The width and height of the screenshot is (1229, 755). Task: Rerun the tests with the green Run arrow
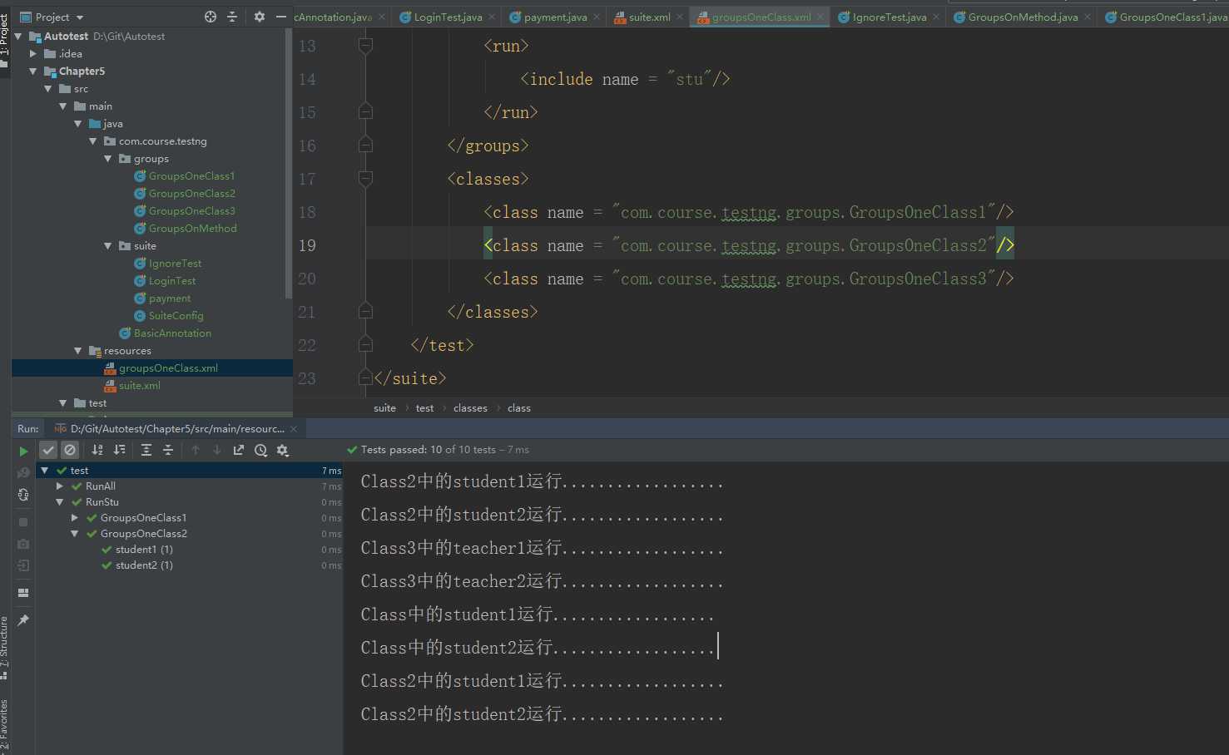click(x=23, y=451)
